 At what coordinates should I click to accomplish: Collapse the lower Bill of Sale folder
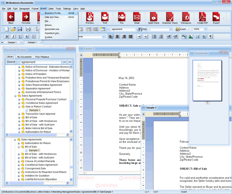click(x=19, y=147)
